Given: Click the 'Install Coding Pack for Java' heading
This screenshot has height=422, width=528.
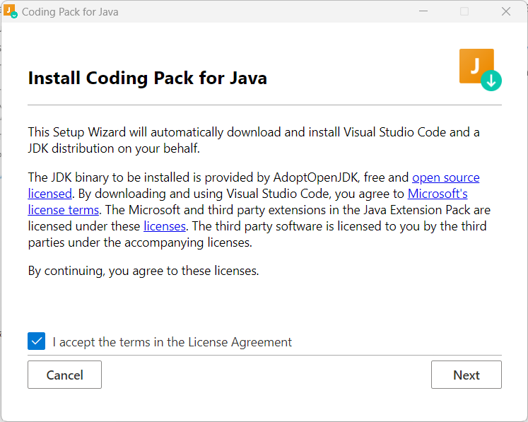Looking at the screenshot, I should point(148,78).
